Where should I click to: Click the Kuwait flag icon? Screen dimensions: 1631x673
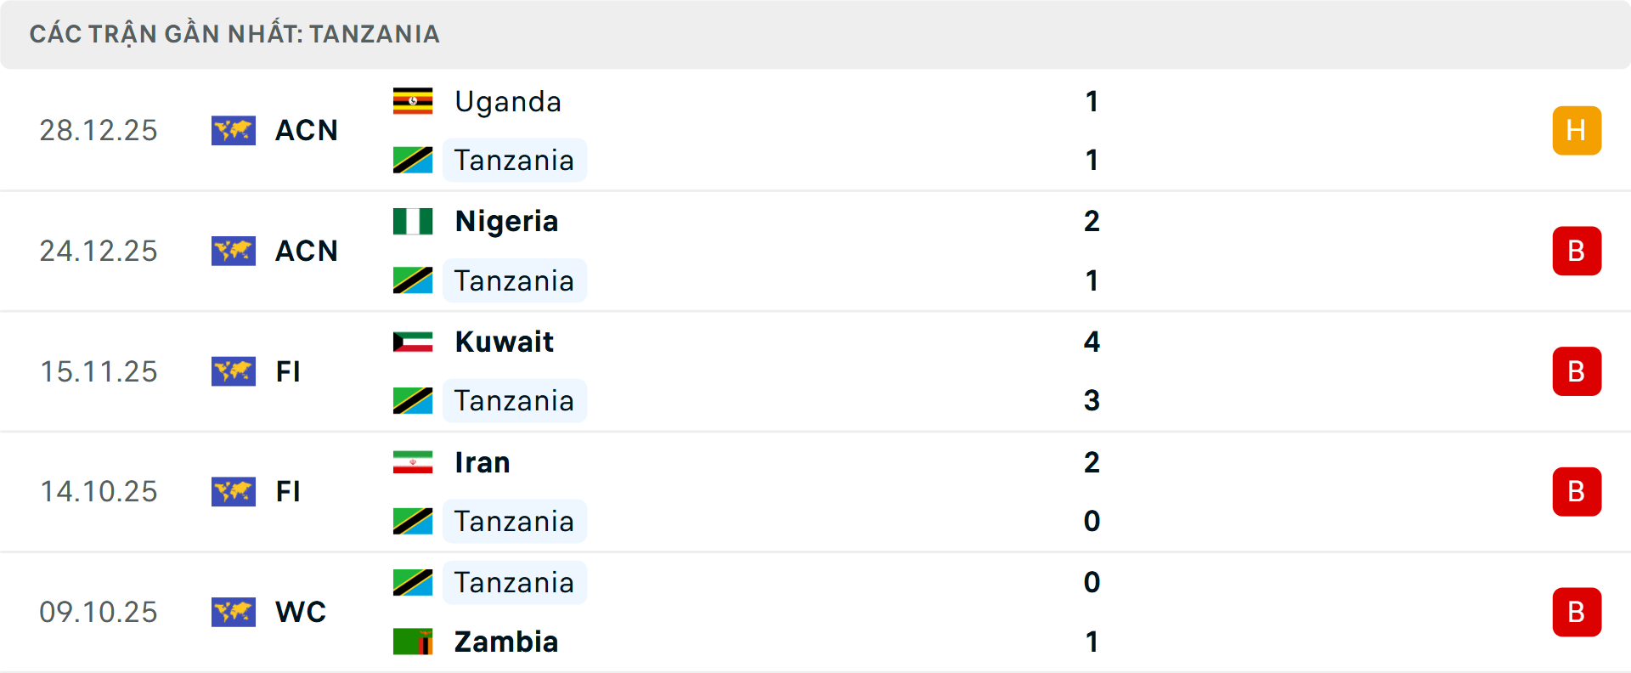(413, 341)
